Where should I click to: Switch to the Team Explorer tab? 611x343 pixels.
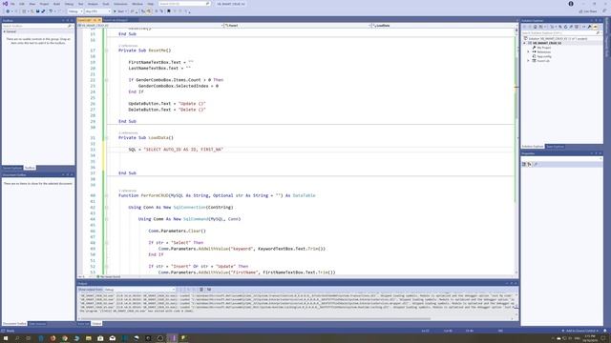tap(555, 147)
